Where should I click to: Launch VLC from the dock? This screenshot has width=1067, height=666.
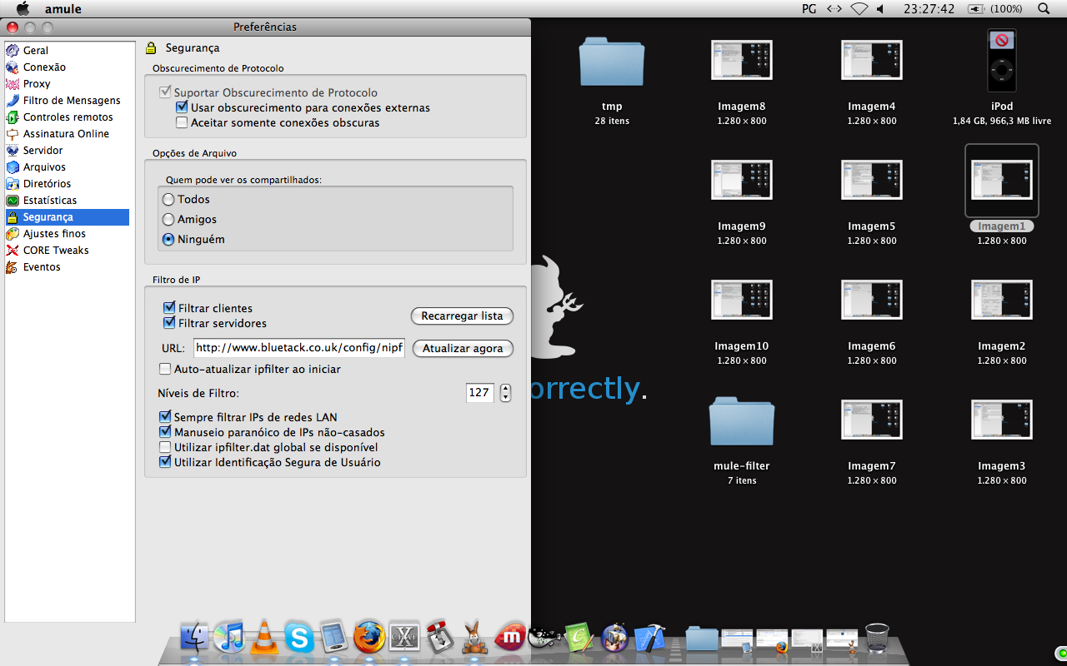point(264,637)
